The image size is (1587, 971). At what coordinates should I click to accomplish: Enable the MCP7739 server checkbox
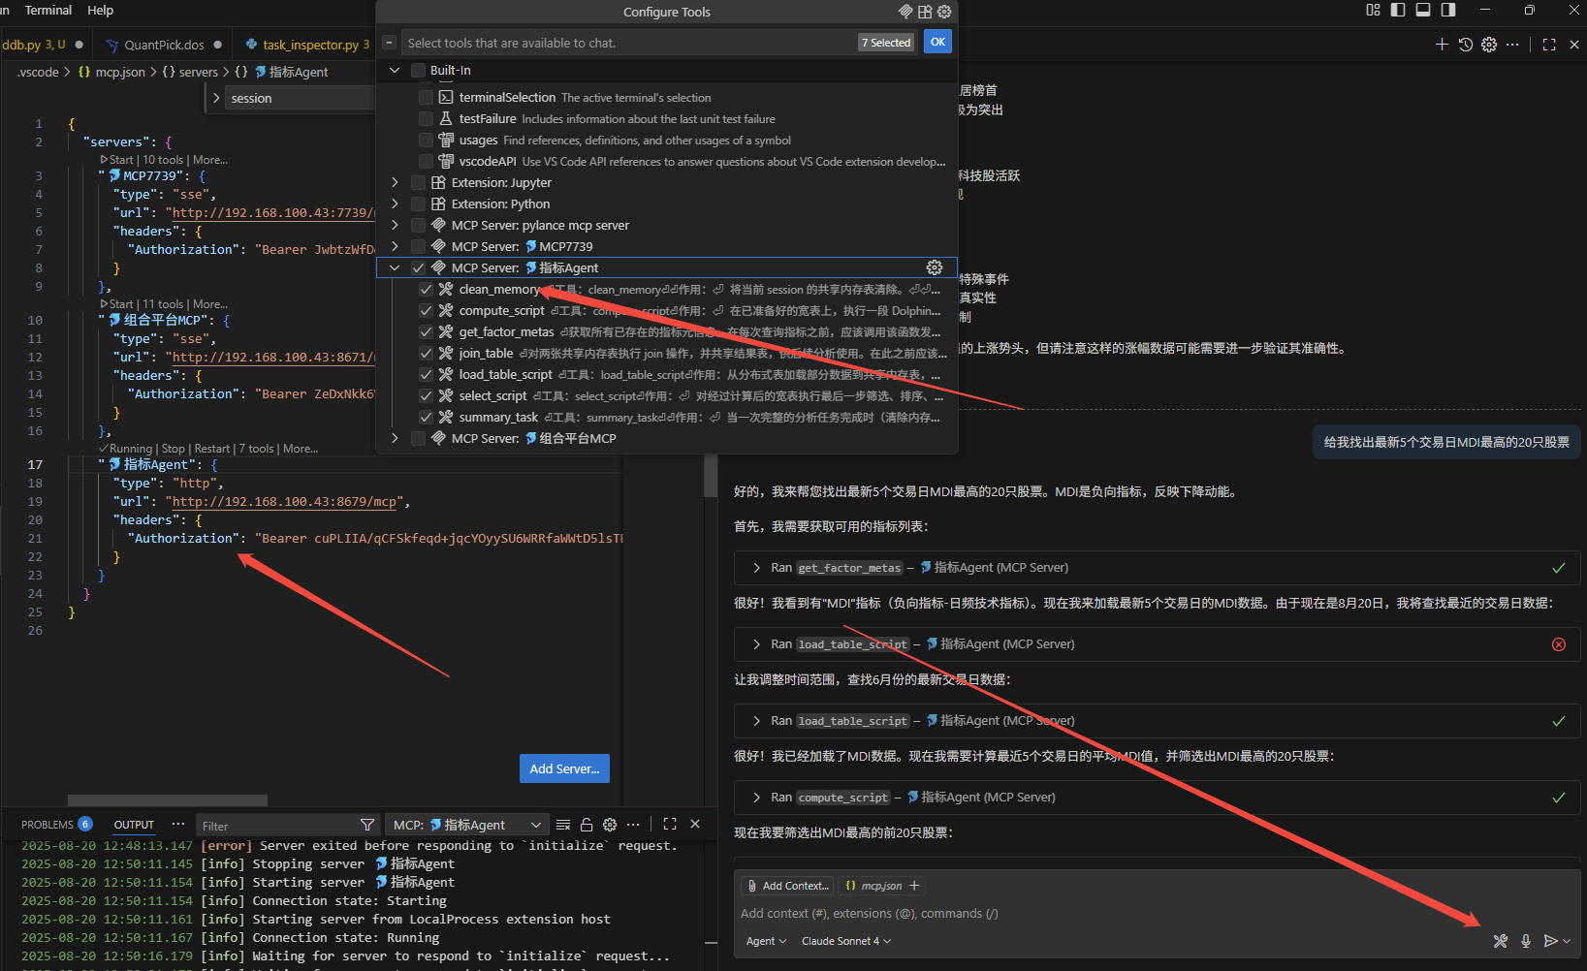[418, 247]
